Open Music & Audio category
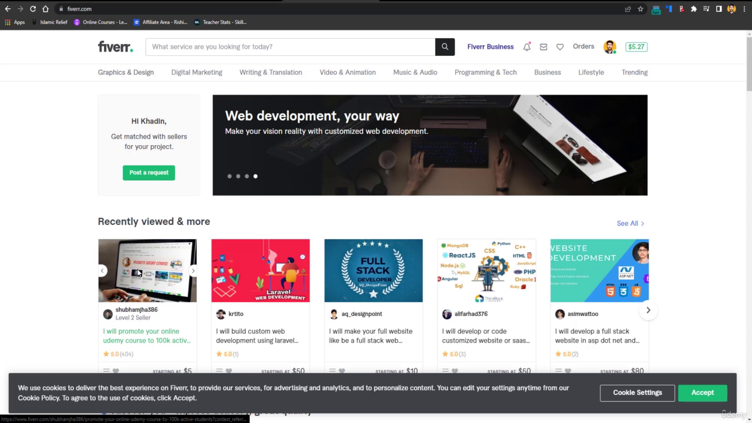 (x=415, y=72)
